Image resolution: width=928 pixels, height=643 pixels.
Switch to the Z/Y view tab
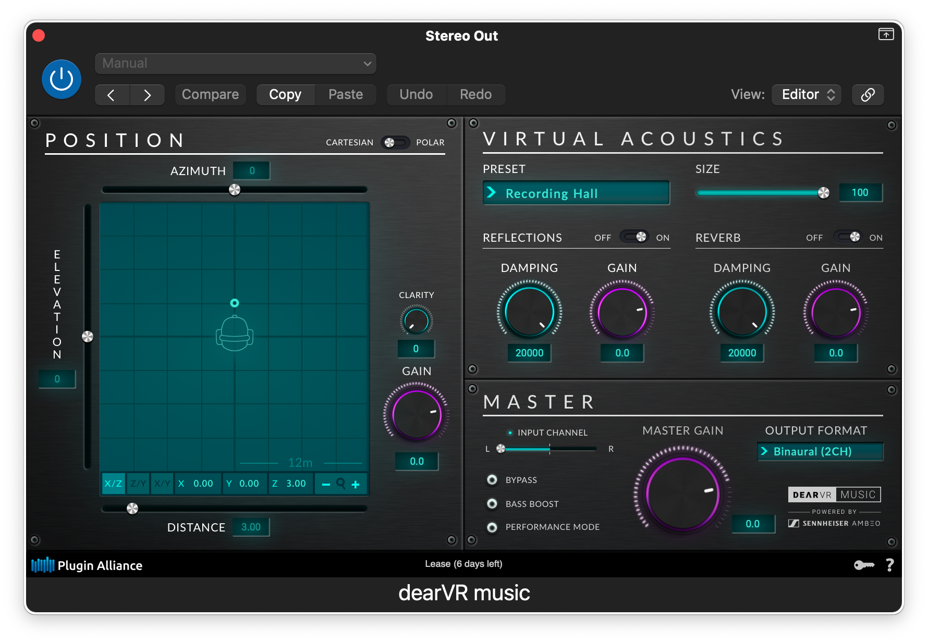[x=138, y=484]
